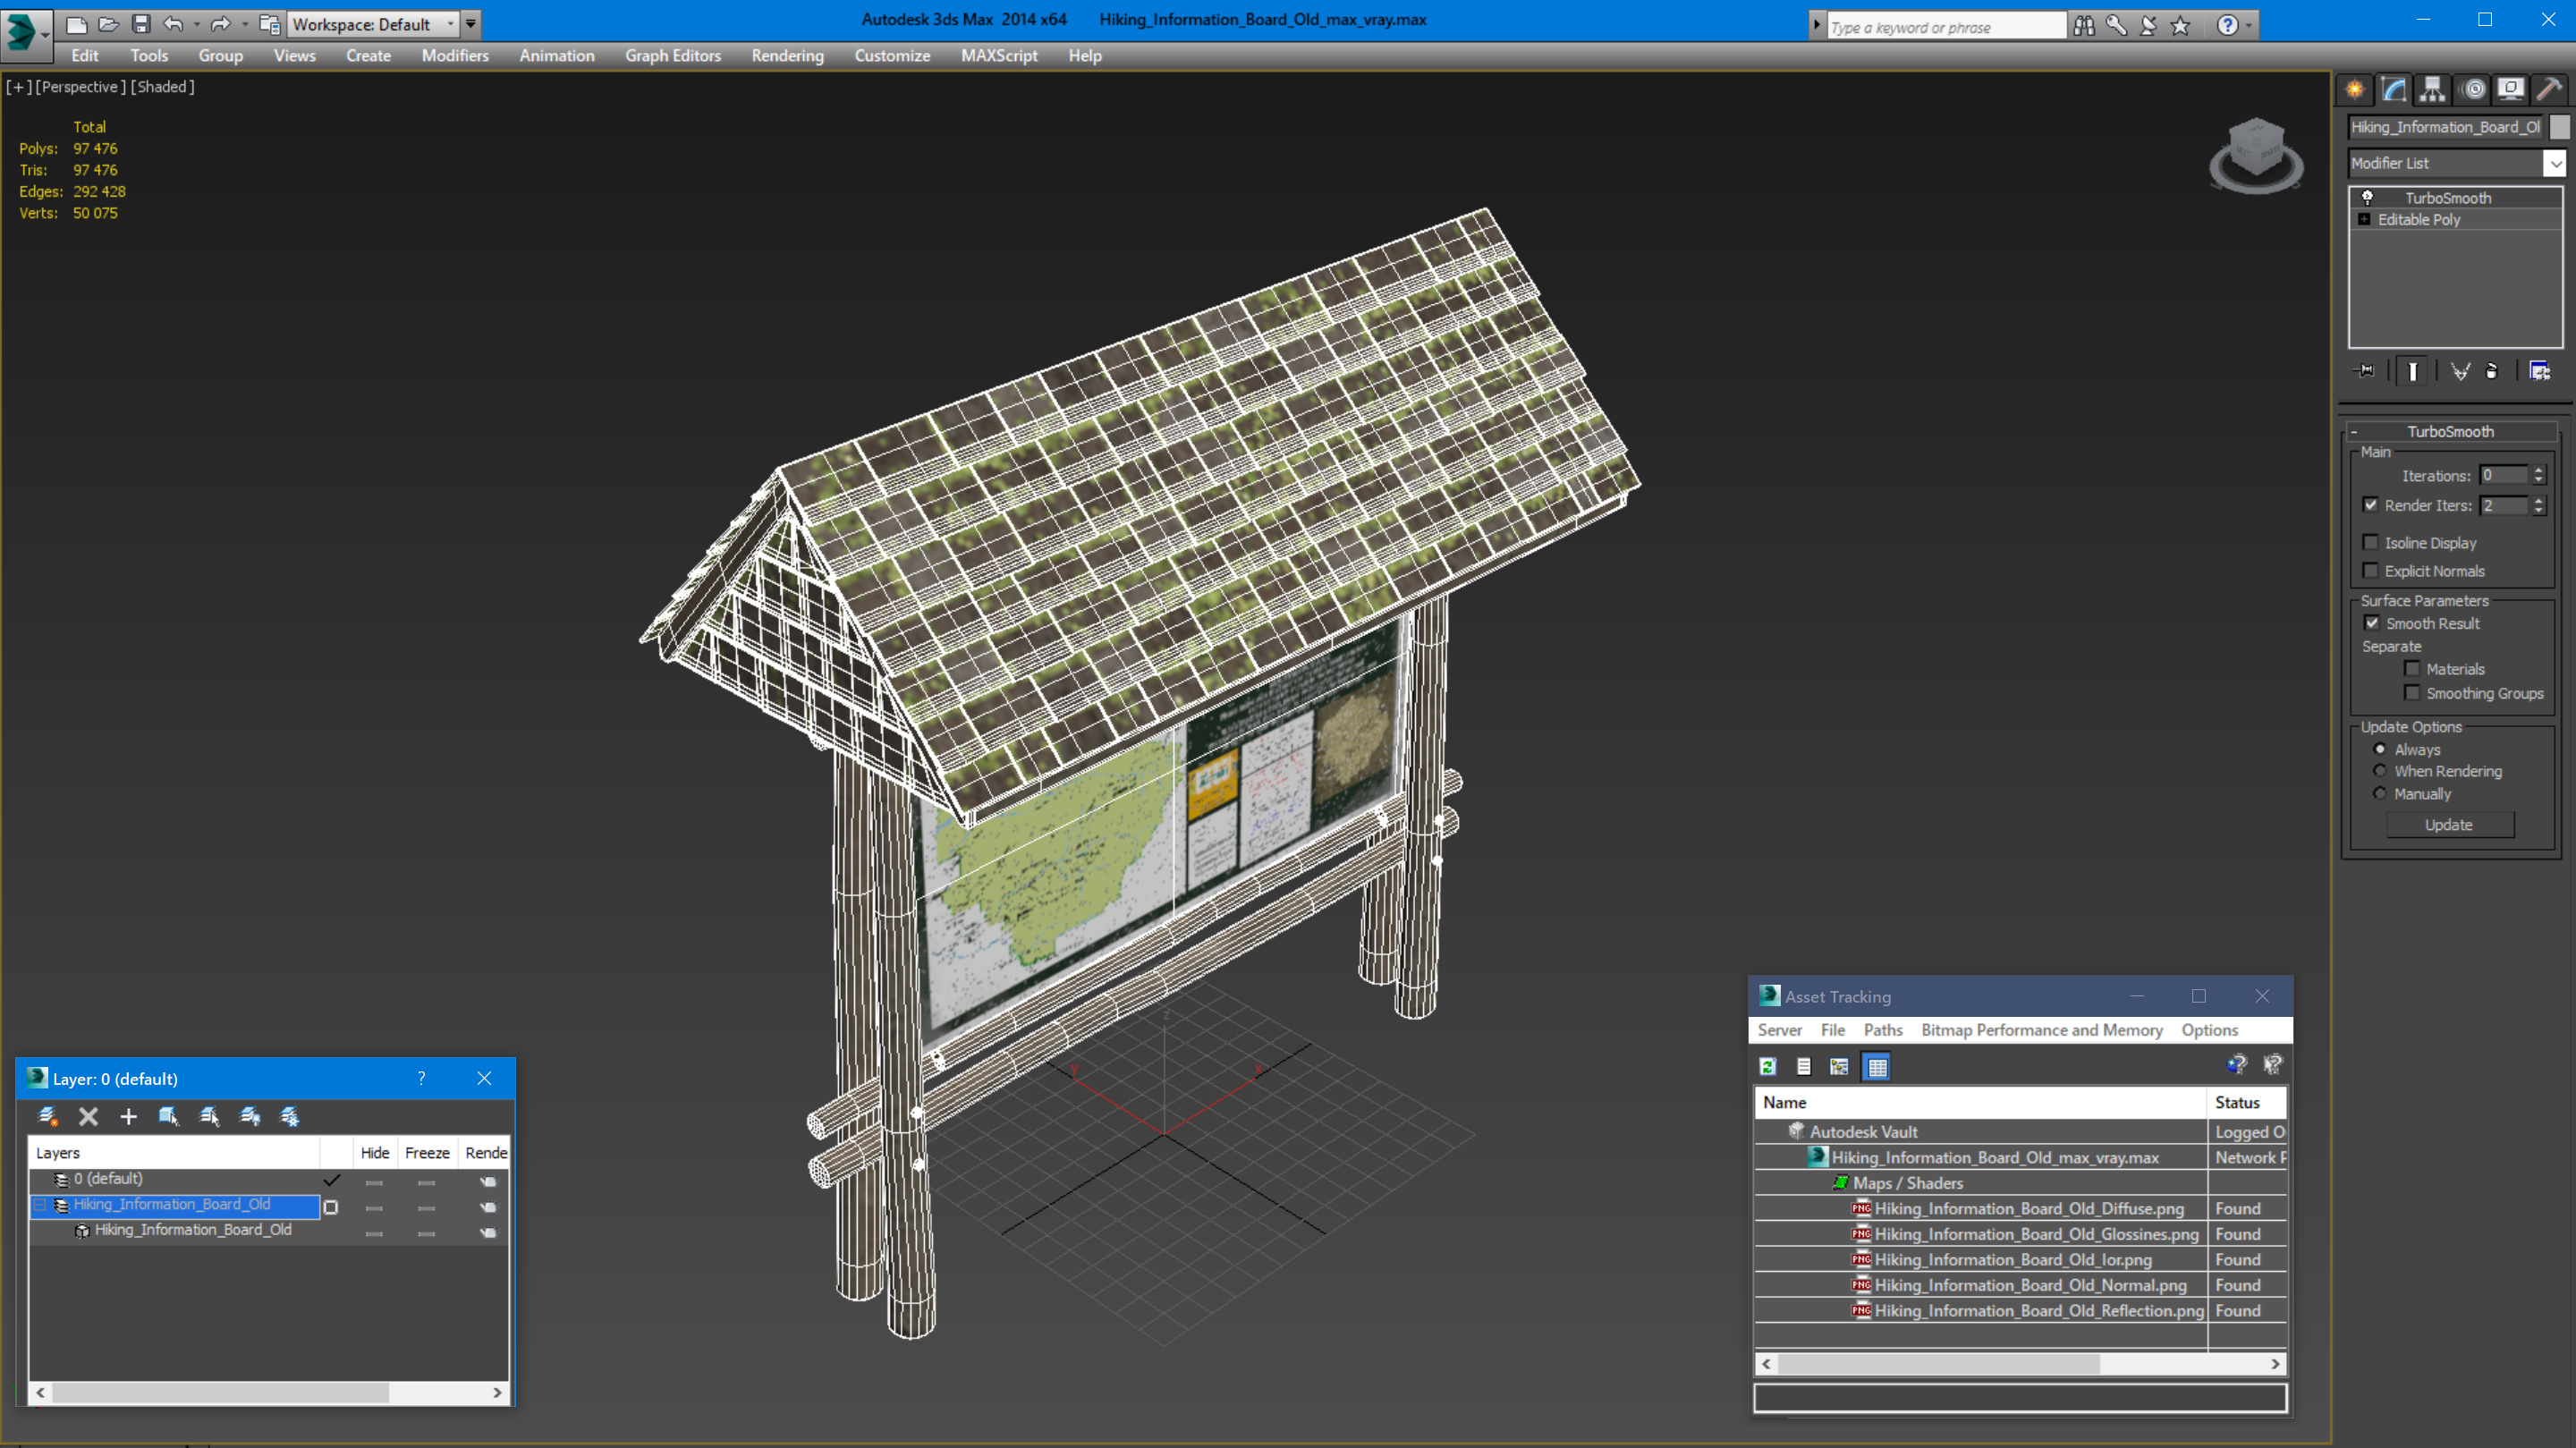Click Delete layer X icon in Layer dialog
This screenshot has width=2576, height=1448.
(88, 1116)
